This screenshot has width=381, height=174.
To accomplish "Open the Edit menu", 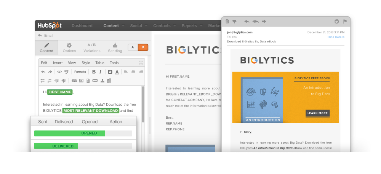I will [44, 63].
